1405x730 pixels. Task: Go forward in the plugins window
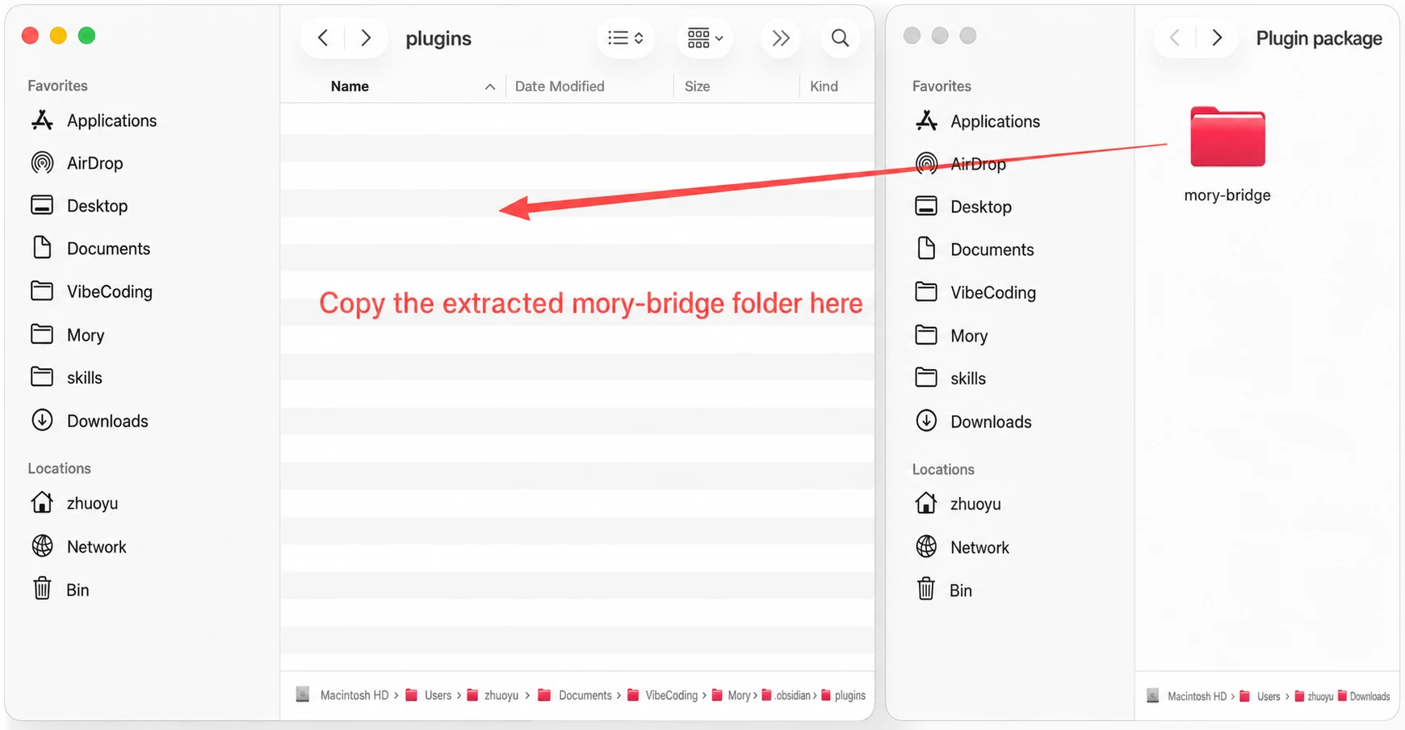[x=366, y=38]
